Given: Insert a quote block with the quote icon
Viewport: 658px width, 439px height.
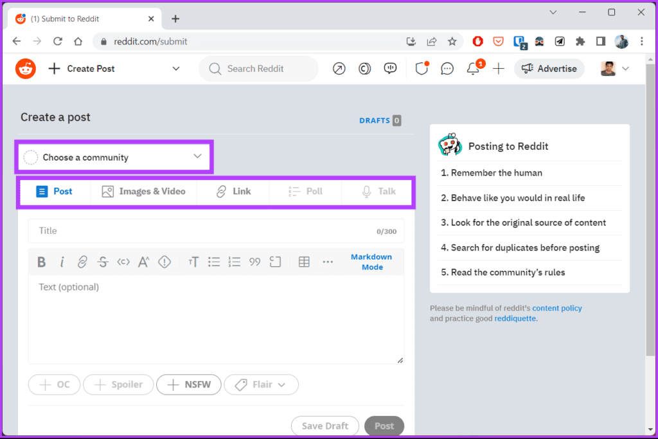Looking at the screenshot, I should 254,262.
